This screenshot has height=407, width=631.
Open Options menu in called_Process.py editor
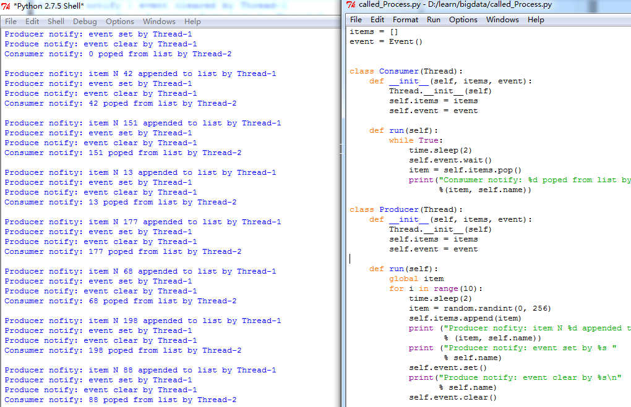pyautogui.click(x=463, y=19)
